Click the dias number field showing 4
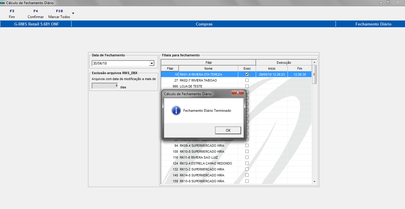The width and height of the screenshot is (405, 209). tap(105, 86)
